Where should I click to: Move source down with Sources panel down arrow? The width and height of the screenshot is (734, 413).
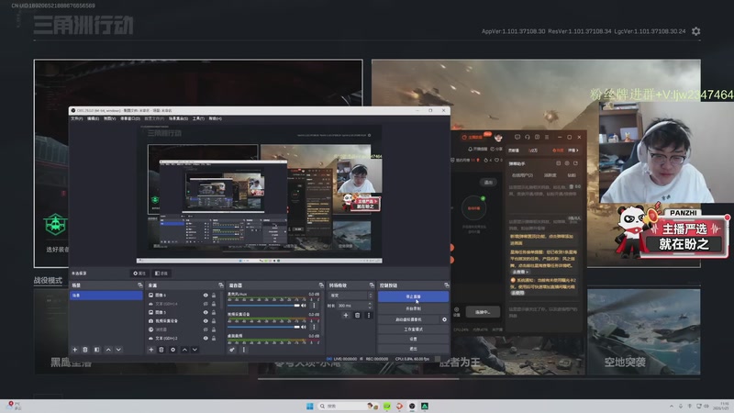point(195,350)
